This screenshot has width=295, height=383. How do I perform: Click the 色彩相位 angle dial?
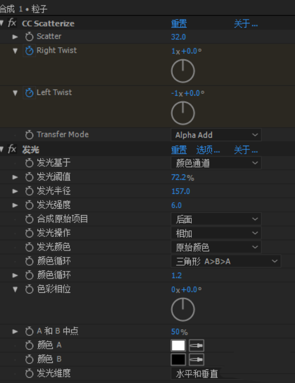183,310
